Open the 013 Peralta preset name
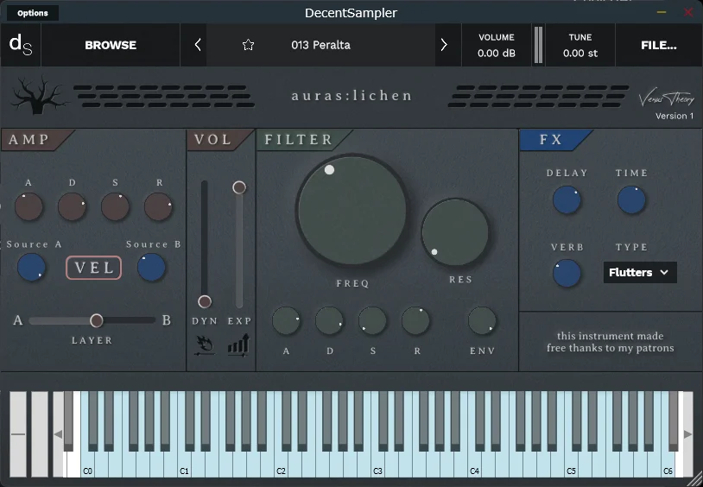 [x=320, y=45]
